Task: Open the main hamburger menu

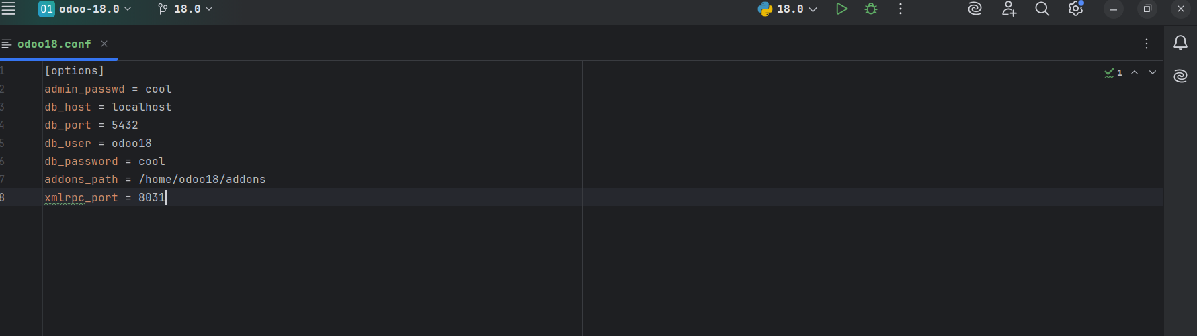Action: (9, 9)
